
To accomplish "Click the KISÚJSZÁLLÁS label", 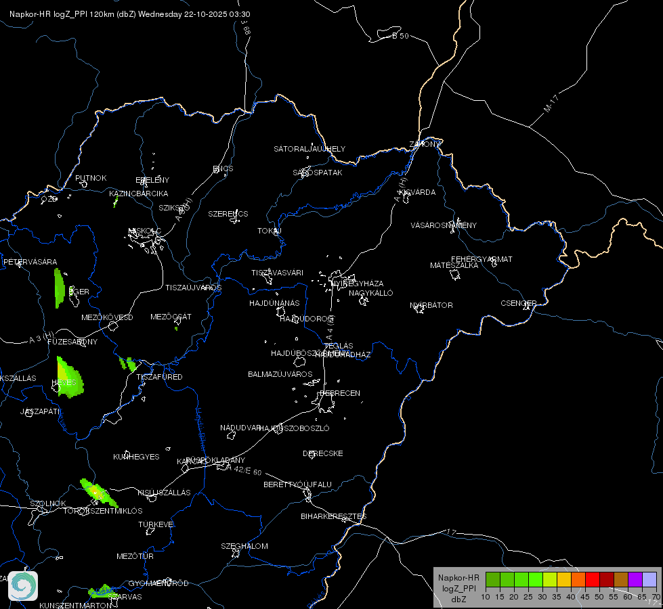I will pyautogui.click(x=164, y=493).
